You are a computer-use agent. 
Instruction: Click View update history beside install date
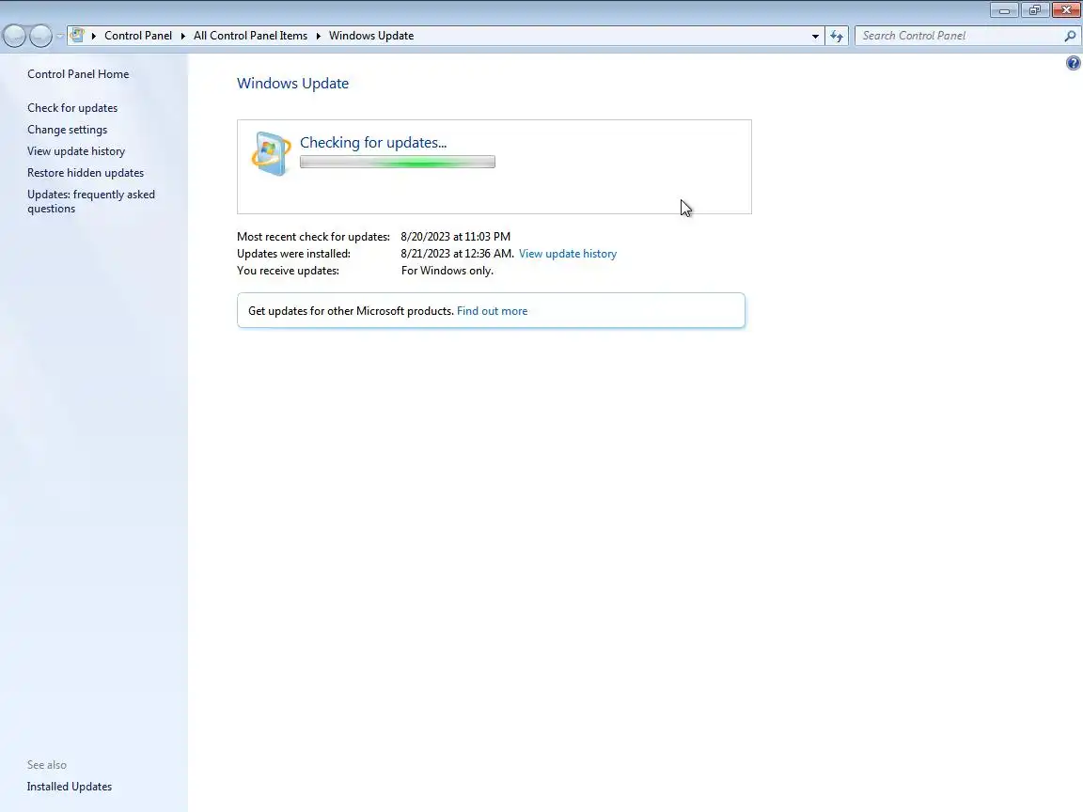click(568, 254)
